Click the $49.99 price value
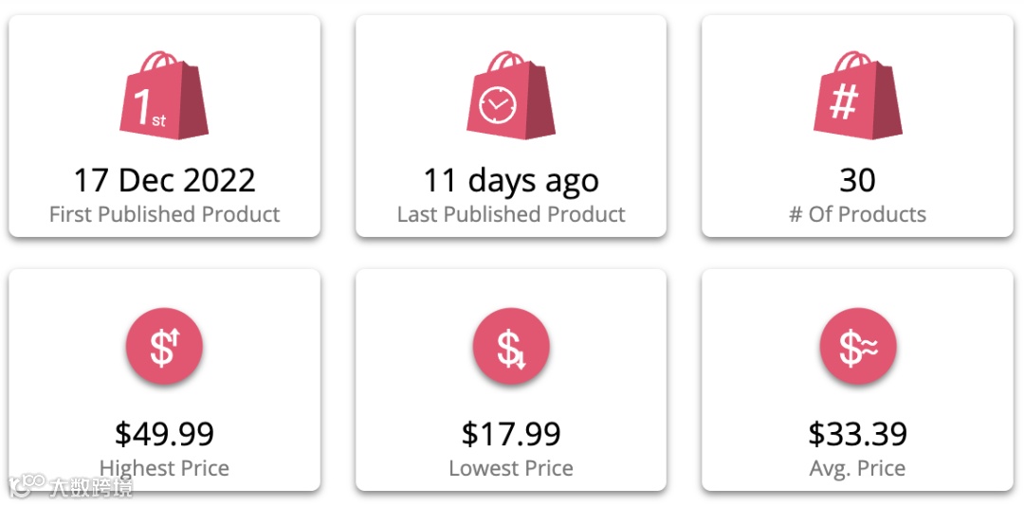This screenshot has height=506, width=1024. tap(165, 434)
